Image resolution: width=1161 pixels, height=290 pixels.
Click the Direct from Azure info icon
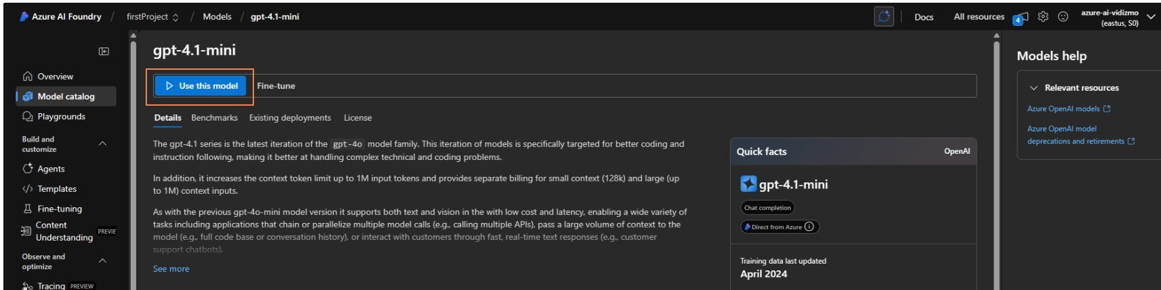[809, 227]
